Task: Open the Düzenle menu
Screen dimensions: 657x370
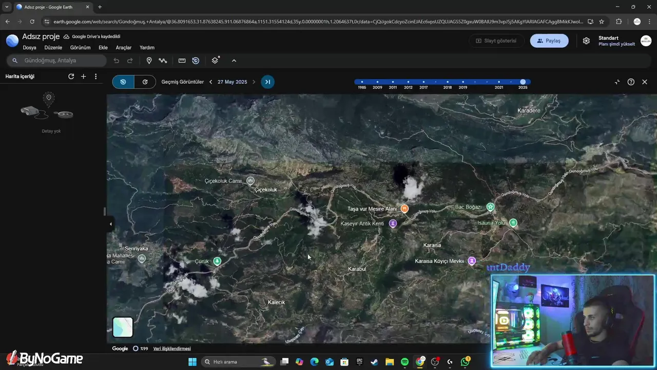Action: [x=53, y=48]
